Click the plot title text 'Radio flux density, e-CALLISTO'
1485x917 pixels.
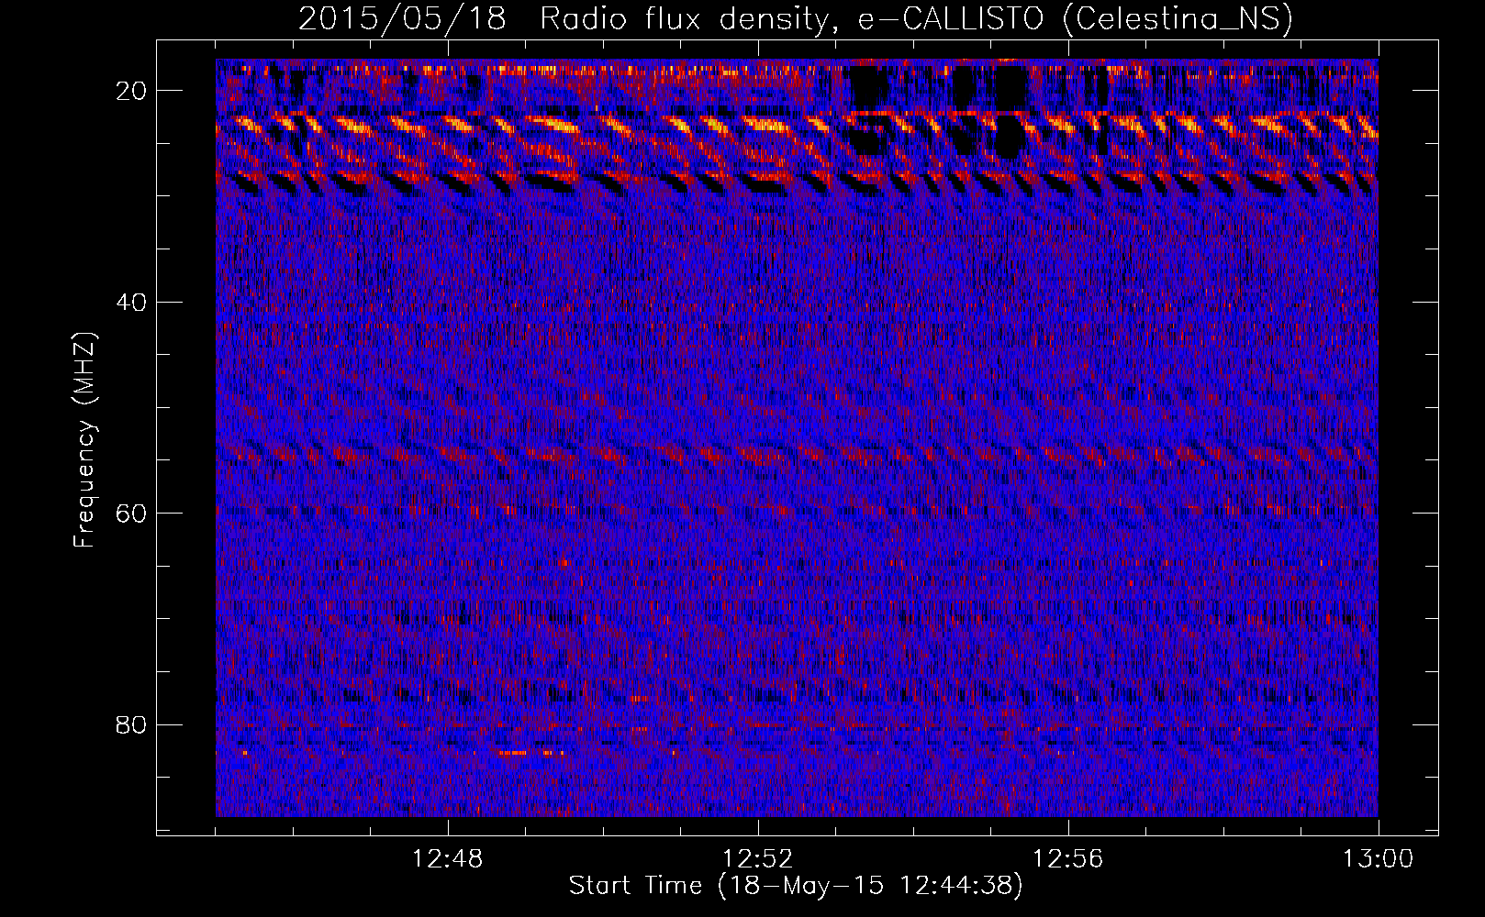click(x=792, y=19)
